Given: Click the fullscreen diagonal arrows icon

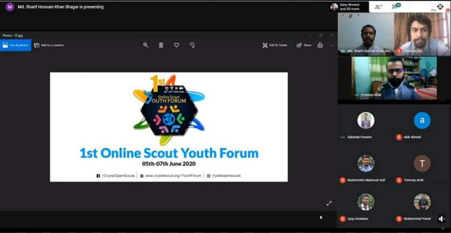Looking at the screenshot, I should click(x=329, y=203).
